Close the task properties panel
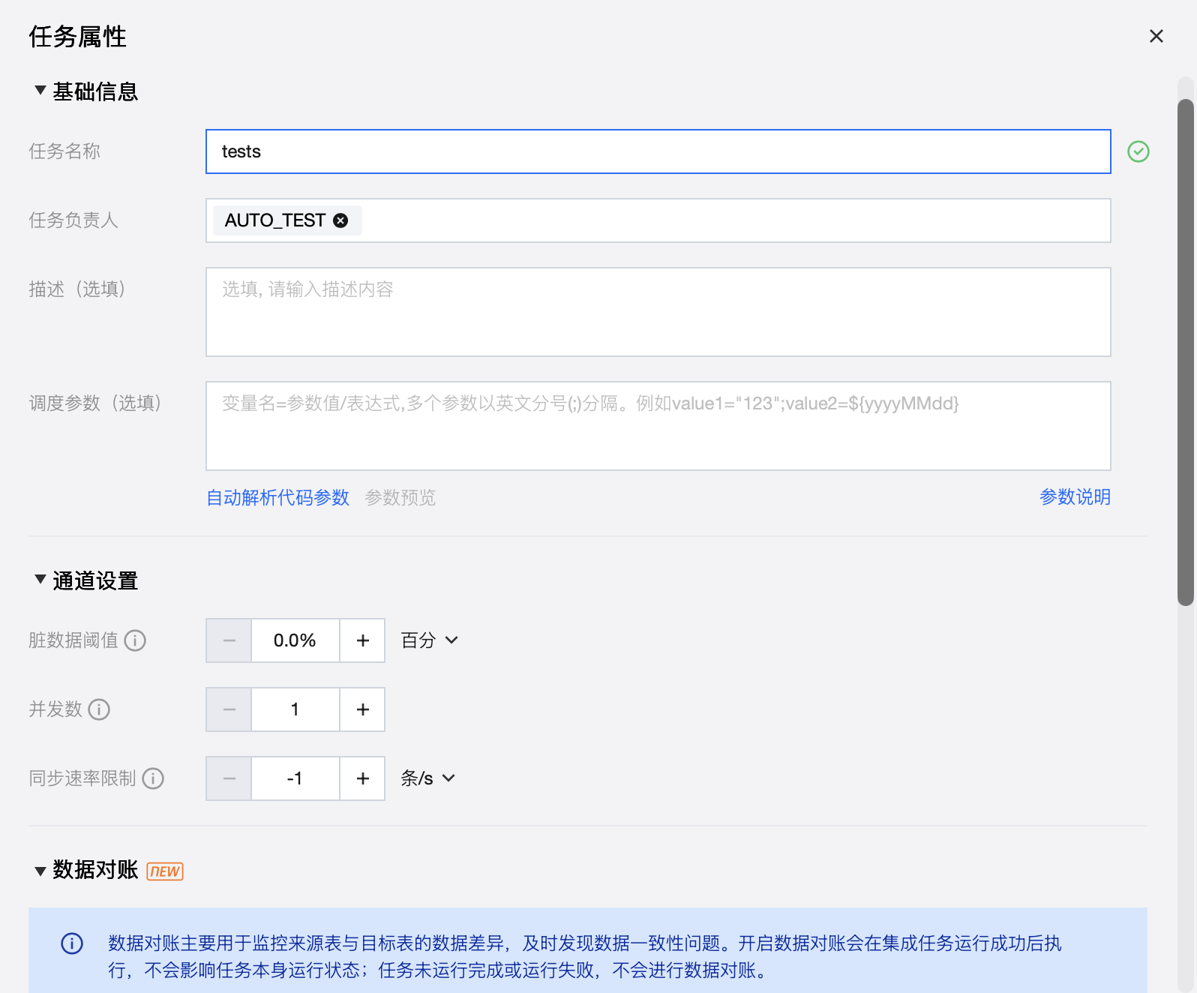This screenshot has height=993, width=1197. tap(1156, 36)
